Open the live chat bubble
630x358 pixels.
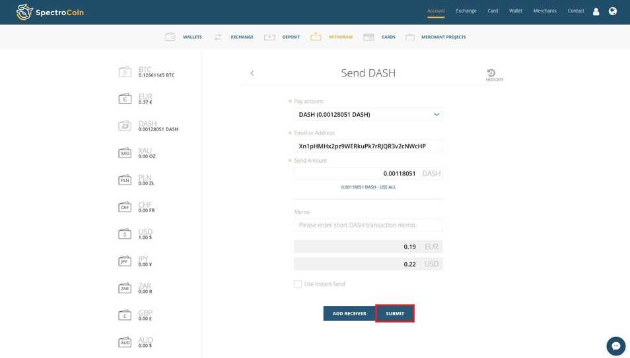(615, 346)
